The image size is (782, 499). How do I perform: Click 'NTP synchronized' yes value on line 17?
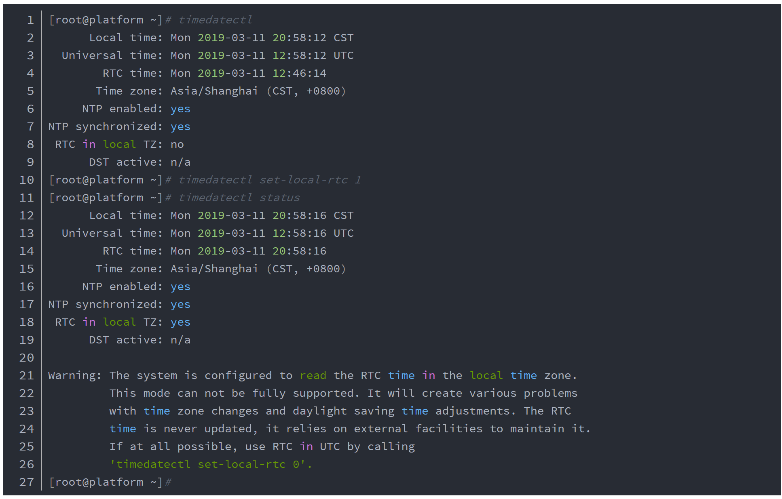[x=180, y=304]
